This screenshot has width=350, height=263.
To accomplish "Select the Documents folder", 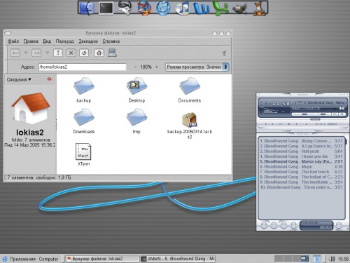I will pos(190,90).
